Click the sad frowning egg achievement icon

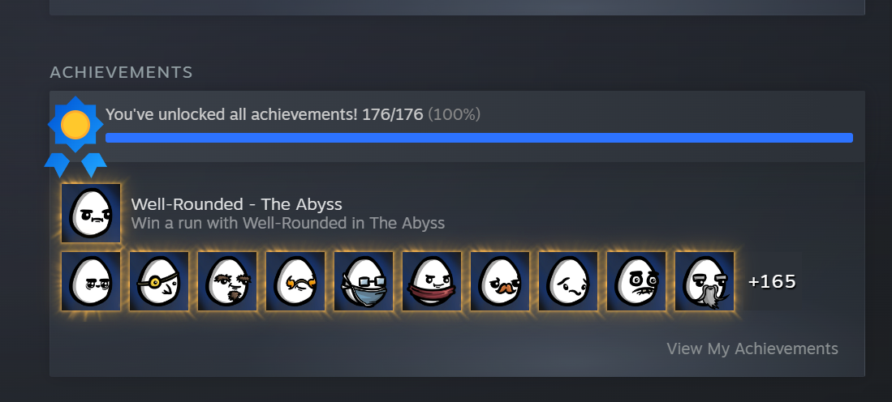(x=568, y=281)
